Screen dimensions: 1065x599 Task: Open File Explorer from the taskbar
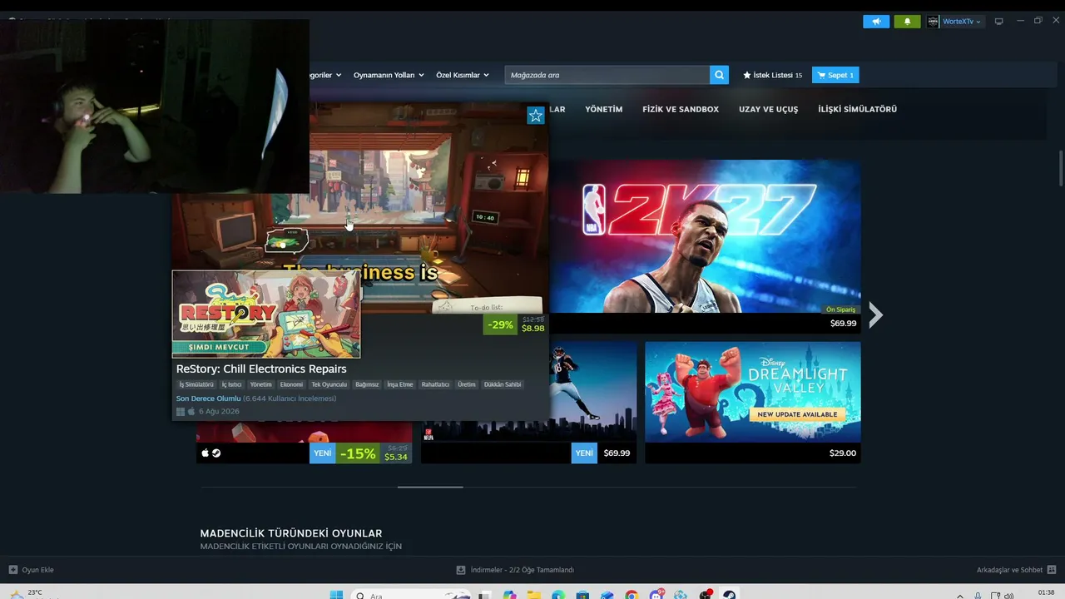tap(533, 595)
